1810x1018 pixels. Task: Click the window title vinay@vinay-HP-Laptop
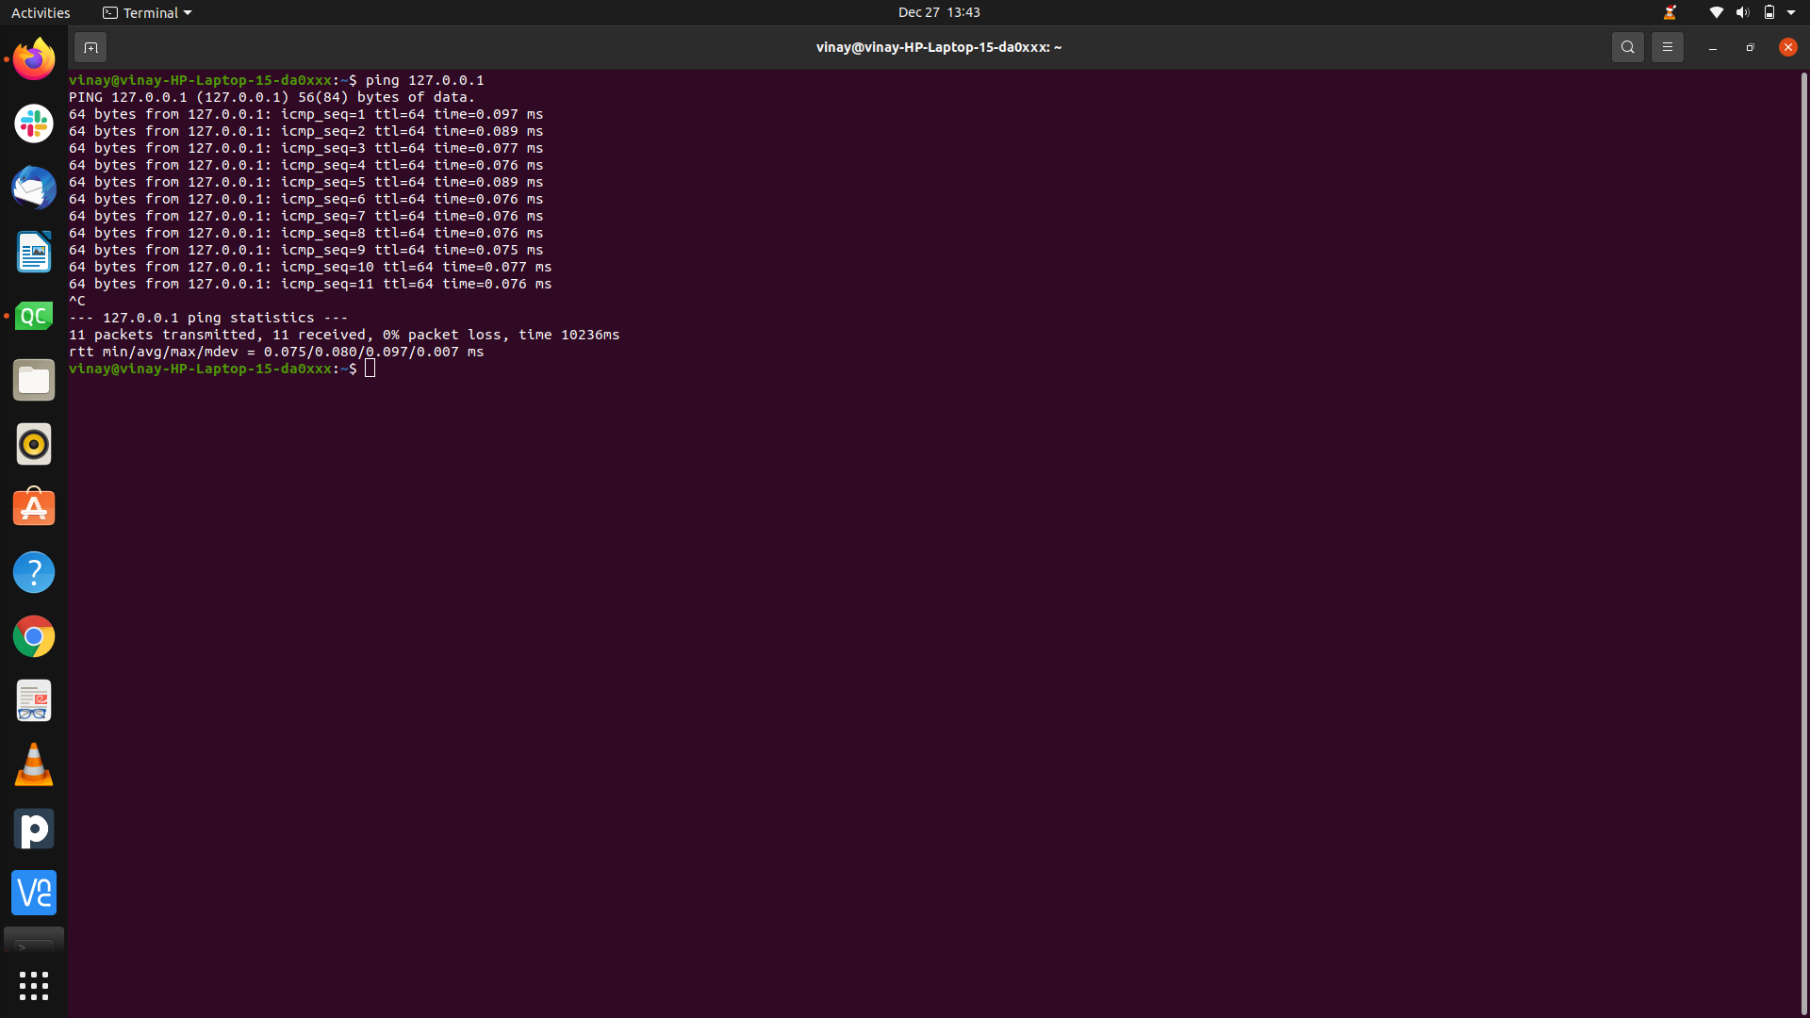point(939,47)
